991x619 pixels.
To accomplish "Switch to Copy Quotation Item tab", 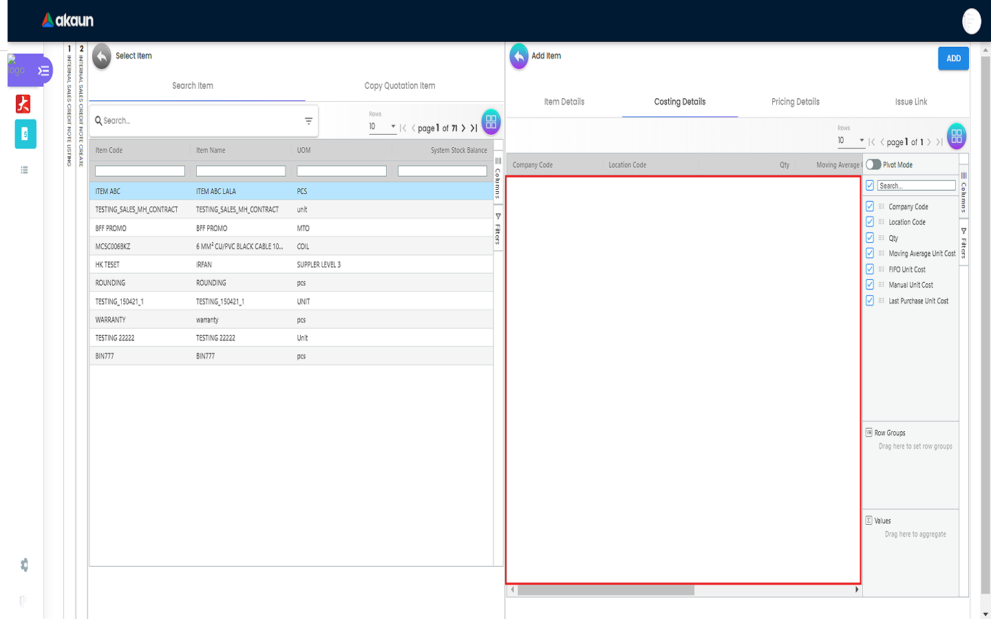I will click(399, 86).
